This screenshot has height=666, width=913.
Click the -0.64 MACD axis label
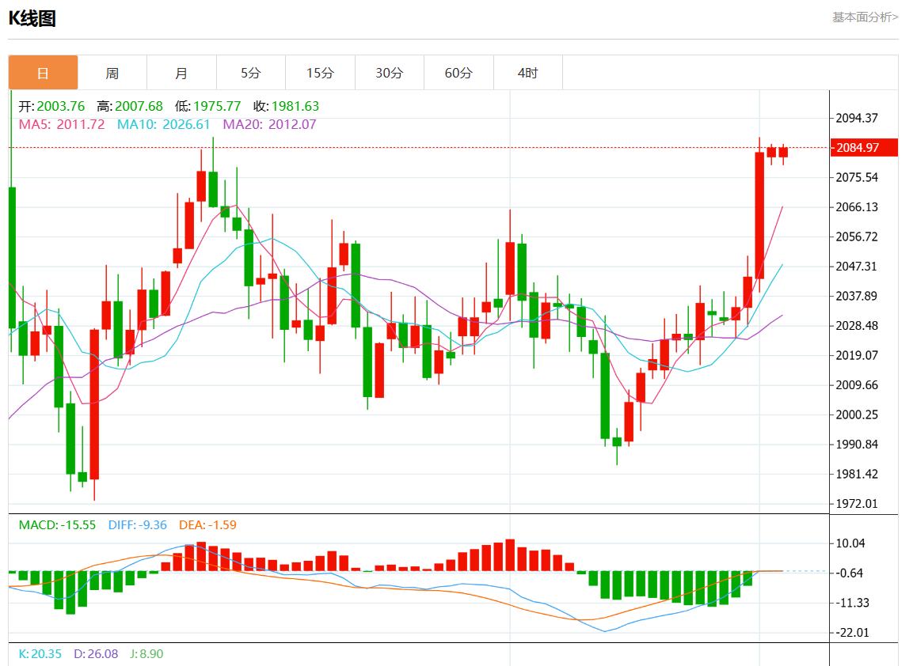tap(850, 573)
